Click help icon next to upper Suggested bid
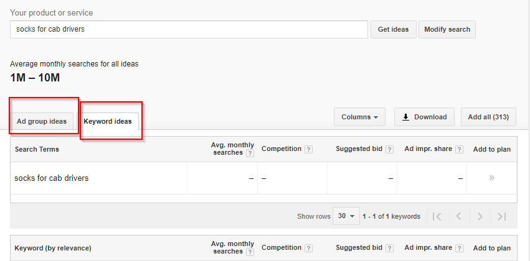Screen dimensions: 530x261 [x=389, y=149]
